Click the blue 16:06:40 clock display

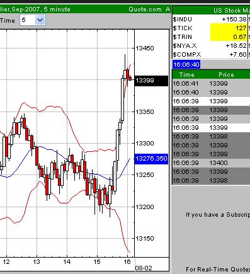186,64
